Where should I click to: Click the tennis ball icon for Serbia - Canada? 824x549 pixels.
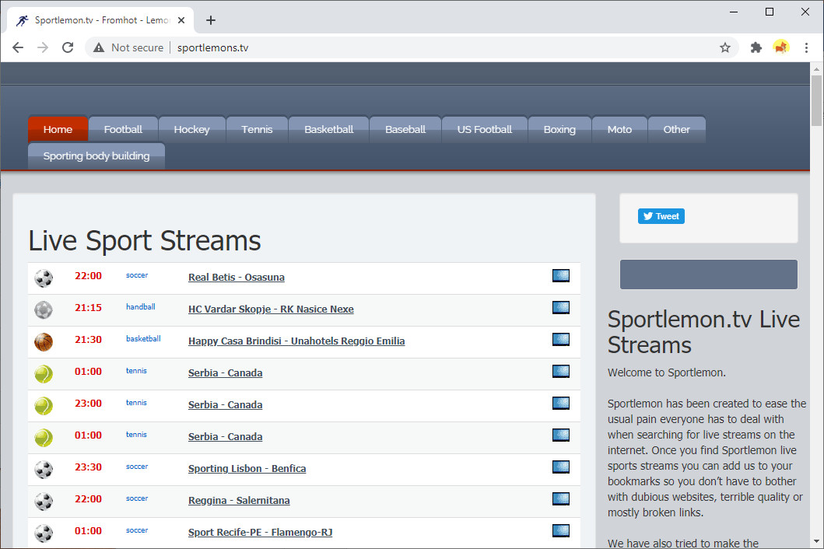click(x=44, y=373)
